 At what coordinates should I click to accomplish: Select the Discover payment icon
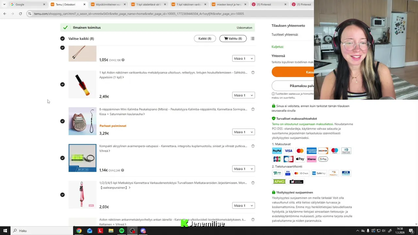323,151
